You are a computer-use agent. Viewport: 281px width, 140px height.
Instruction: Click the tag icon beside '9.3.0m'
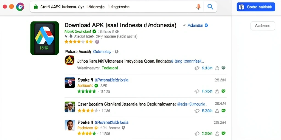tap(197, 68)
